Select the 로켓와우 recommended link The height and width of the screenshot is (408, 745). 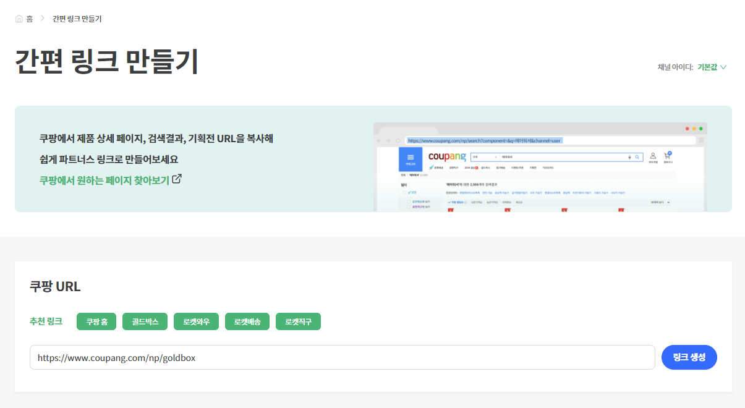click(196, 321)
